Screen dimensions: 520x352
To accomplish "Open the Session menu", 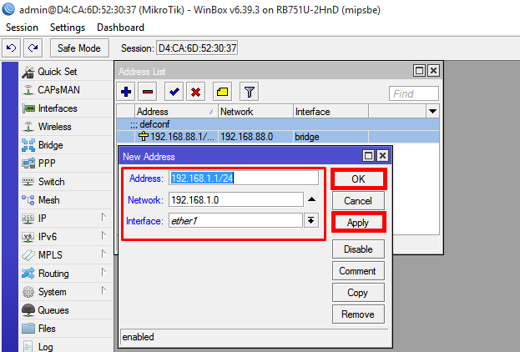I will pos(22,28).
